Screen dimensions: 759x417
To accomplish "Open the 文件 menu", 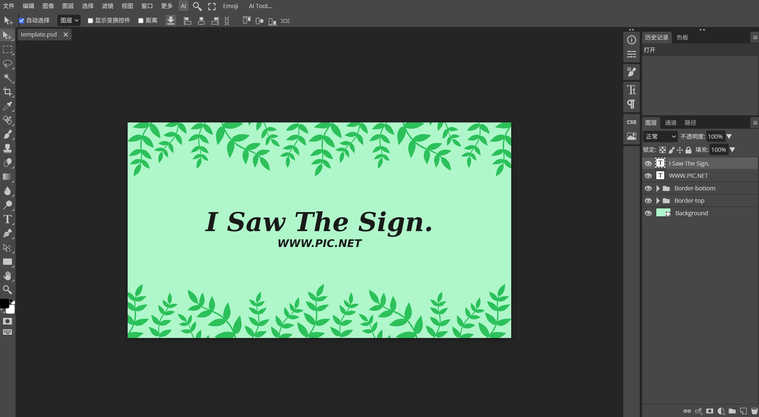I will click(9, 6).
